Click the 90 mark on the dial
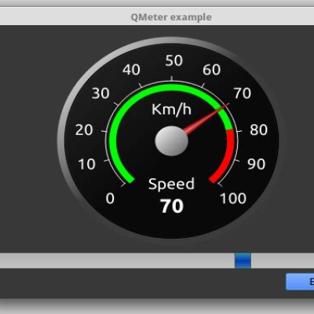The image size is (314, 314). [x=257, y=164]
